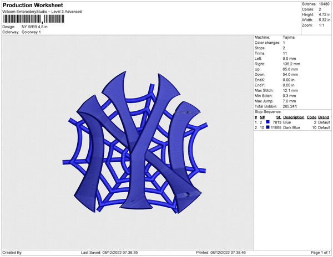Click the 'Color changes:' label
The image size is (333, 257).
point(268,43)
